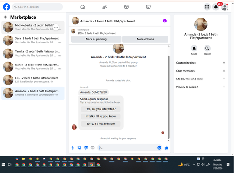This screenshot has width=234, height=173.
Task: Click Amanda's small avatar beside quick responses
Action: 74,127
